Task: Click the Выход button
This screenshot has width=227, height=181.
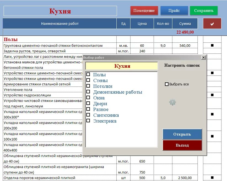Action: coord(182,145)
